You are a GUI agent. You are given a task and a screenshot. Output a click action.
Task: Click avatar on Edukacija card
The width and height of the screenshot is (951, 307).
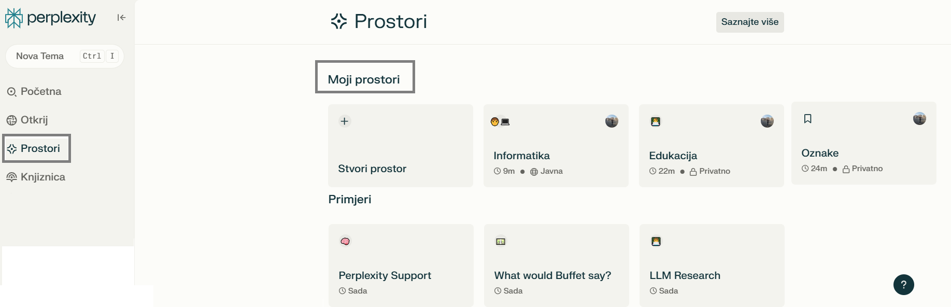(767, 121)
